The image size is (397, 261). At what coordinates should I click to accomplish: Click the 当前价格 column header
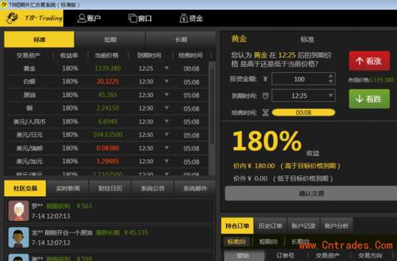(107, 56)
